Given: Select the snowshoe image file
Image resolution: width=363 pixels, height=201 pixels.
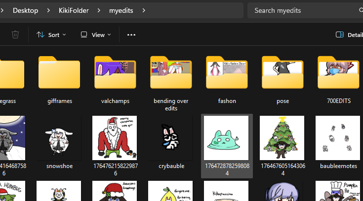Looking at the screenshot, I should pyautogui.click(x=59, y=138).
